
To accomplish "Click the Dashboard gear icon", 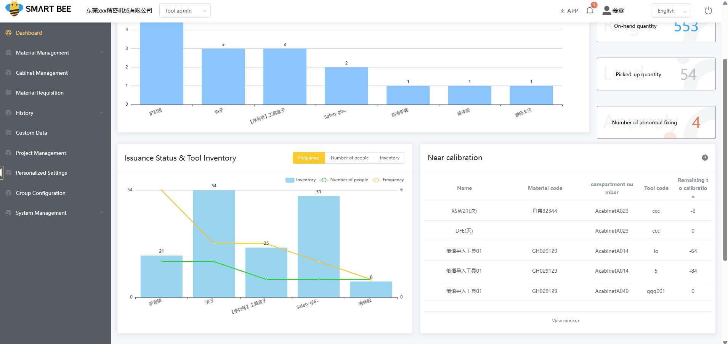I will 8,33.
